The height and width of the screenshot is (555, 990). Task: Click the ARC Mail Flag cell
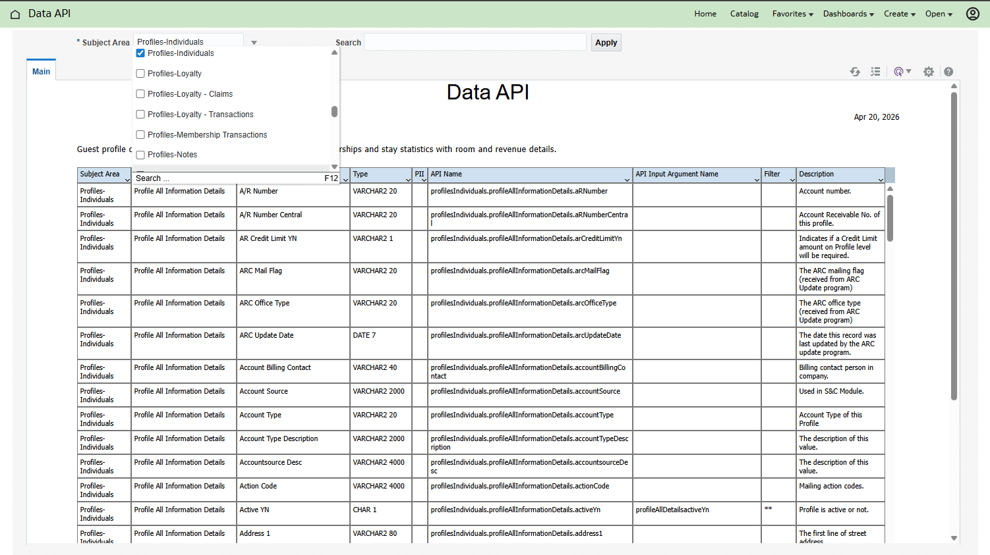pyautogui.click(x=293, y=279)
